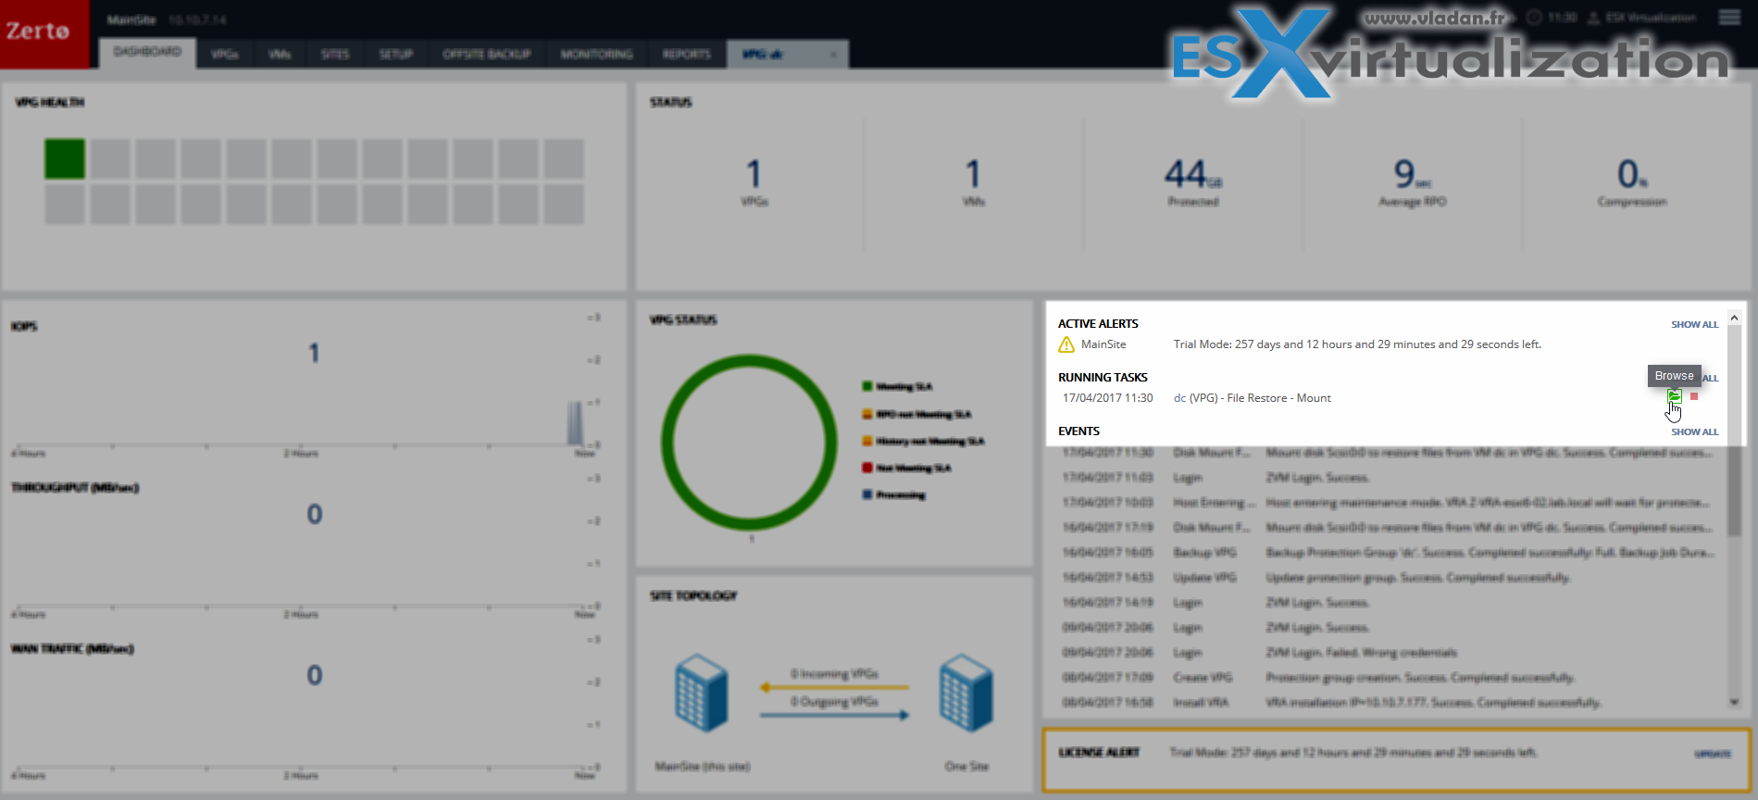Open the dc VPG link in Running Tasks
Image resolution: width=1758 pixels, height=800 pixels.
1179,398
